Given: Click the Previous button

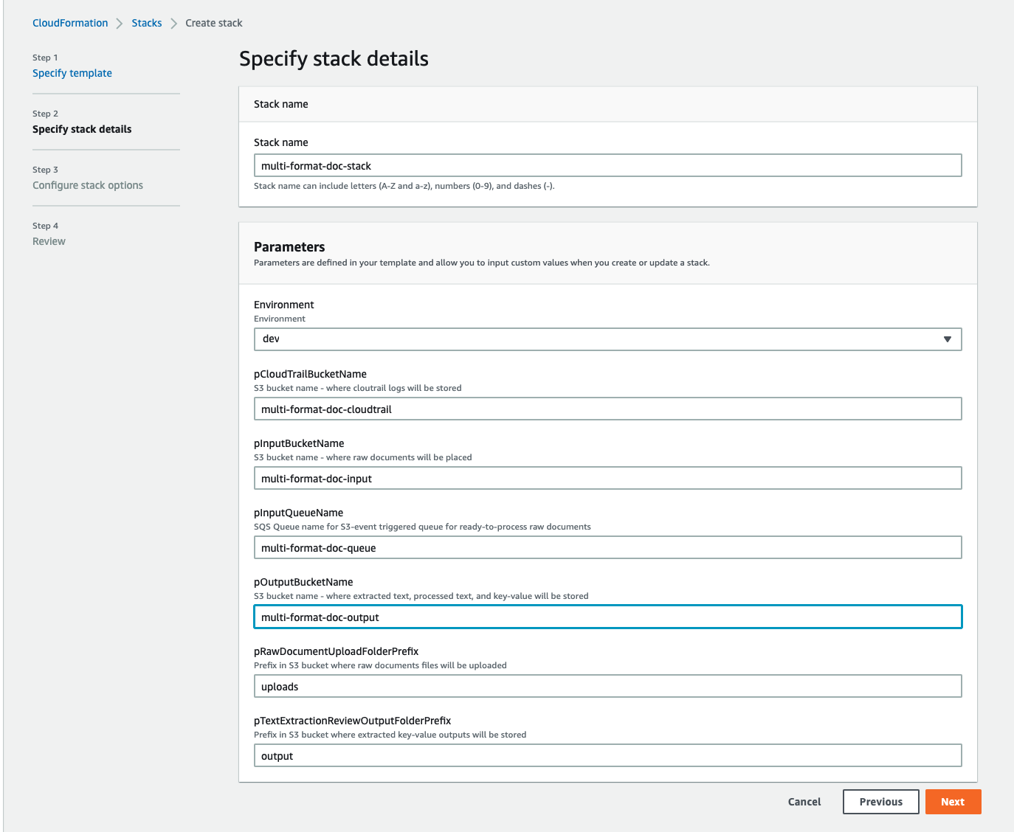Looking at the screenshot, I should (881, 802).
